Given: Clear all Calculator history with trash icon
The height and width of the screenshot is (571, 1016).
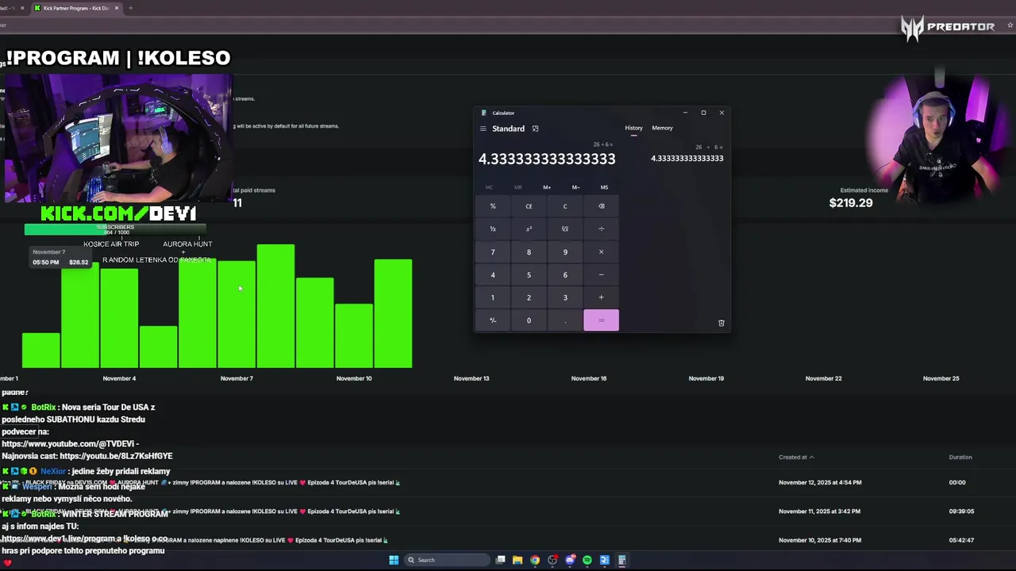Looking at the screenshot, I should coord(721,323).
